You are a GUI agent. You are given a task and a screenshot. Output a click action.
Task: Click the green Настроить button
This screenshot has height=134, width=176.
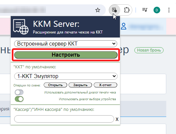66,55
